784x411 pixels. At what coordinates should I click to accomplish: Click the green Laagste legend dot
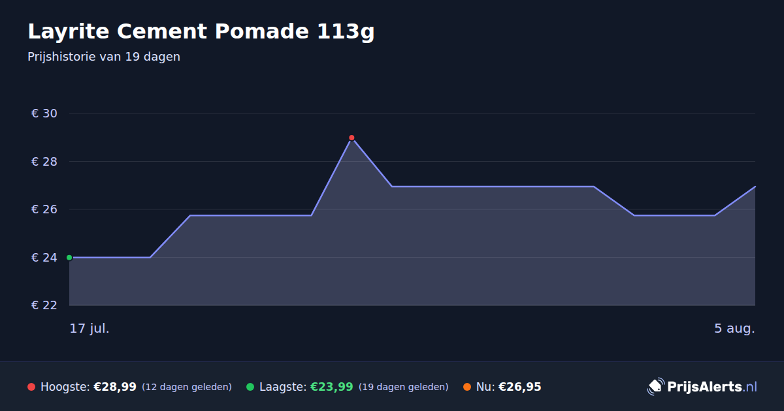(x=250, y=387)
